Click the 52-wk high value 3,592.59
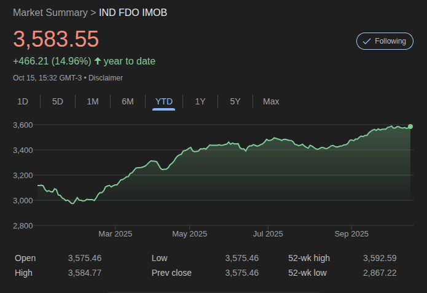The height and width of the screenshot is (293, 427). point(380,258)
